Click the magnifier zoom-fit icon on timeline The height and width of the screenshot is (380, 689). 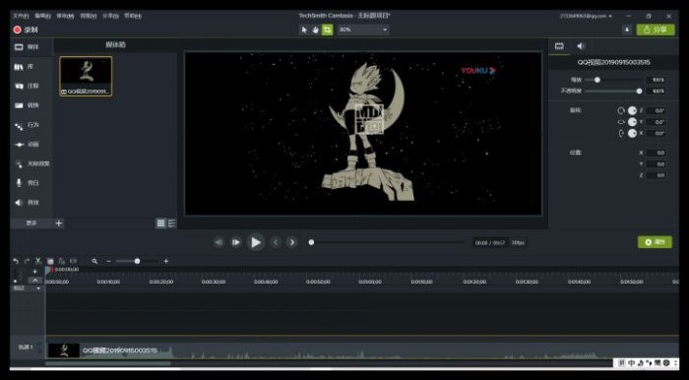[x=94, y=262]
